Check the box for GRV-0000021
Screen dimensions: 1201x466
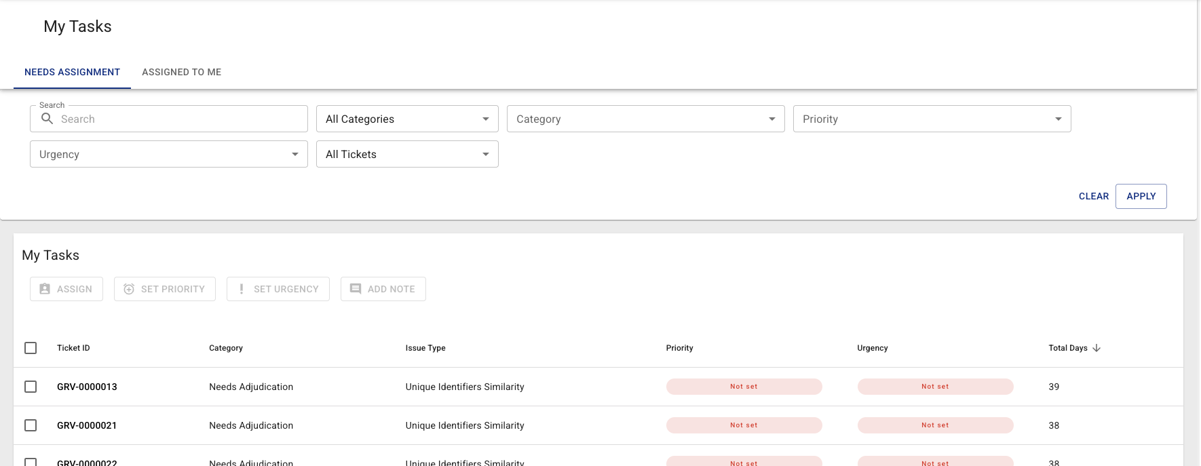31,425
